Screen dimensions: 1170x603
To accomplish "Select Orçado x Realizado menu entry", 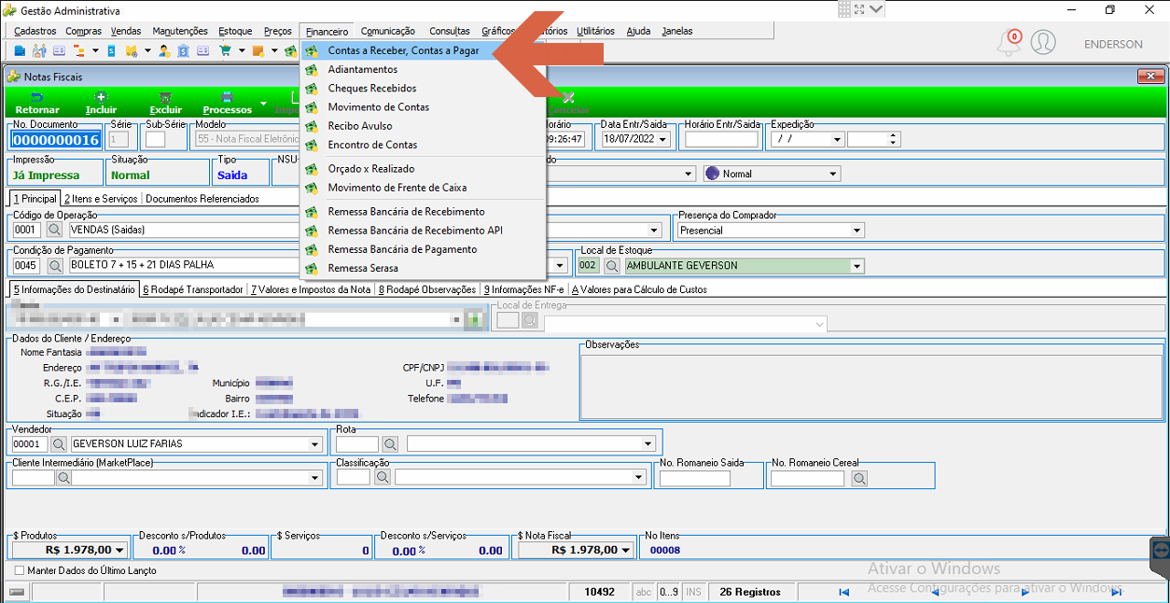I will click(x=371, y=169).
